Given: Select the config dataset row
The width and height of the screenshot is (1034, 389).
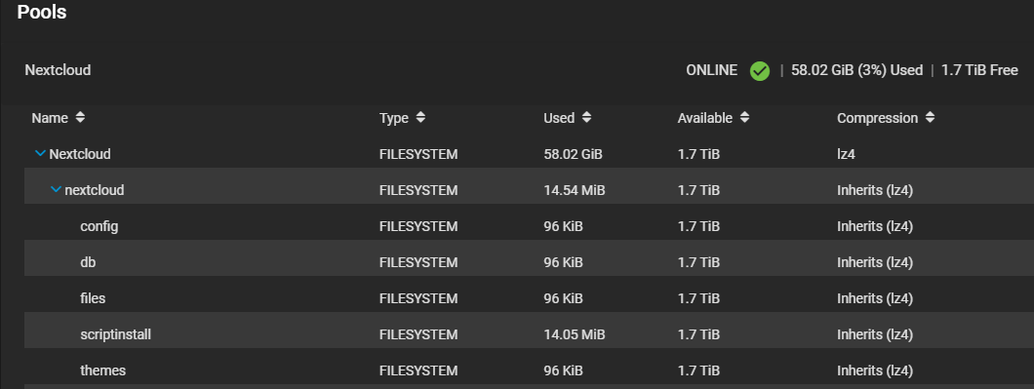Looking at the screenshot, I should pos(529,226).
